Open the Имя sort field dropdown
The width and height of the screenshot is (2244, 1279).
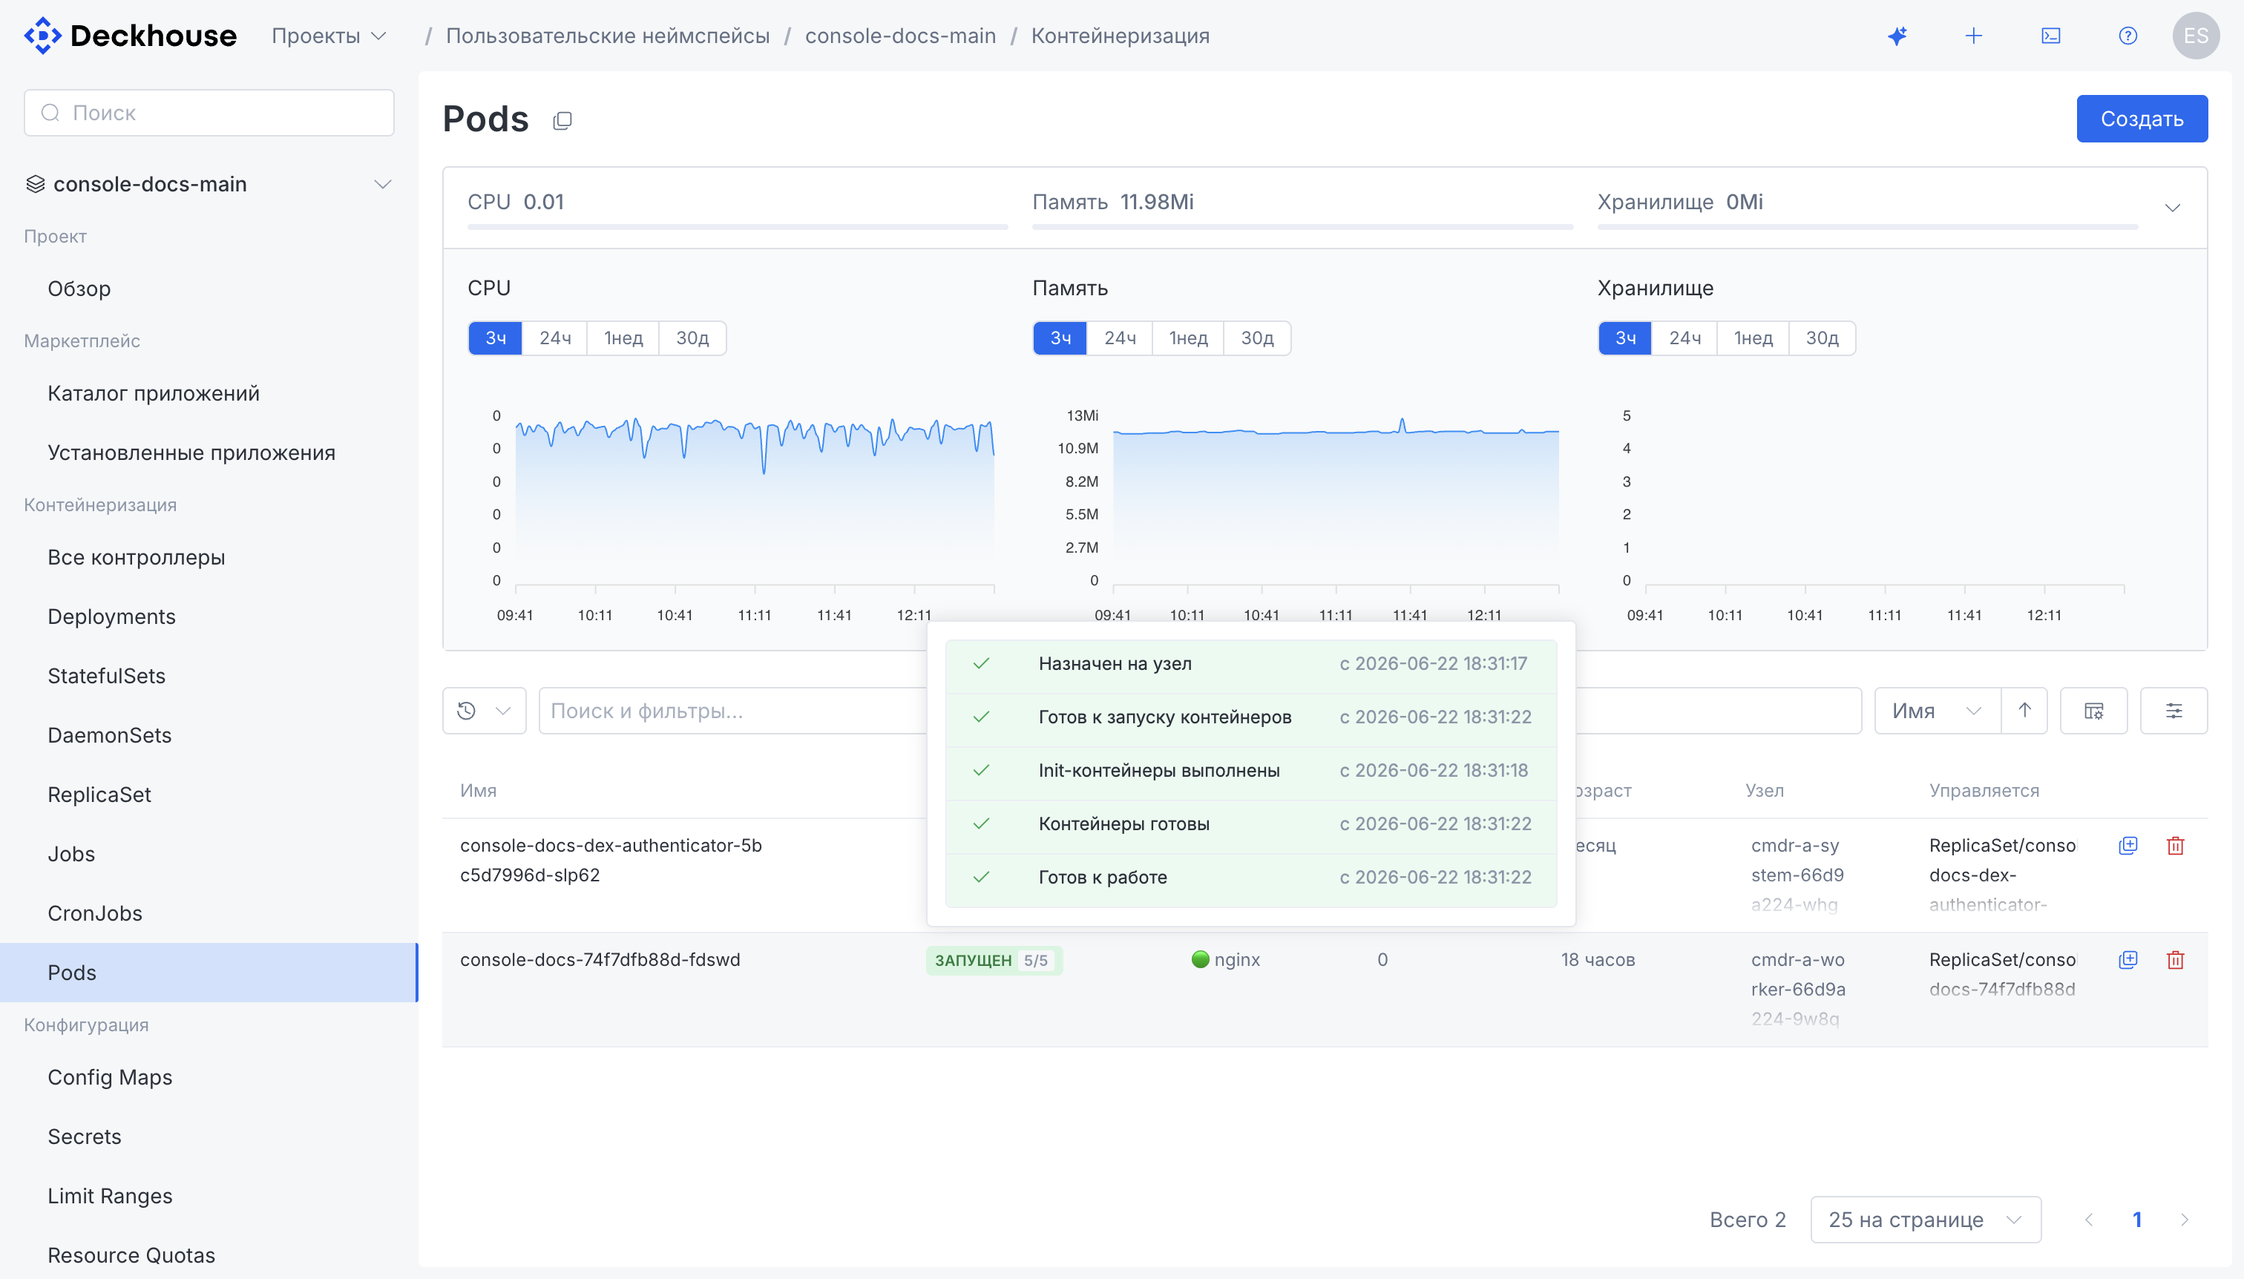click(1938, 711)
